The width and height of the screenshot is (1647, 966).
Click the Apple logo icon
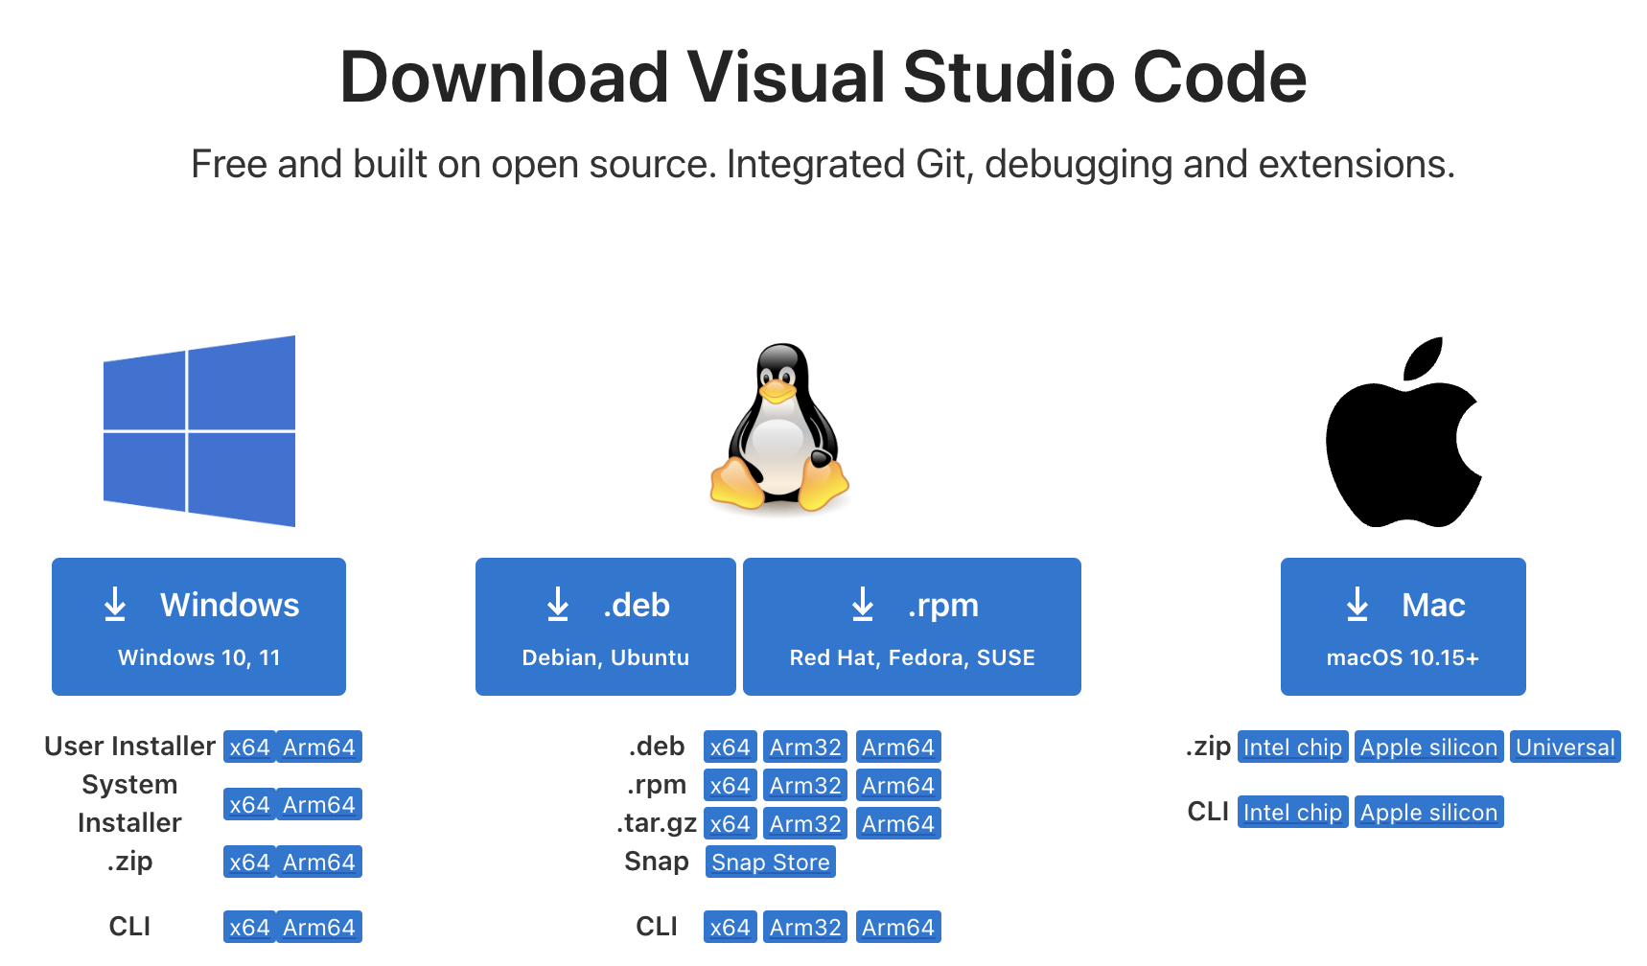click(1403, 430)
